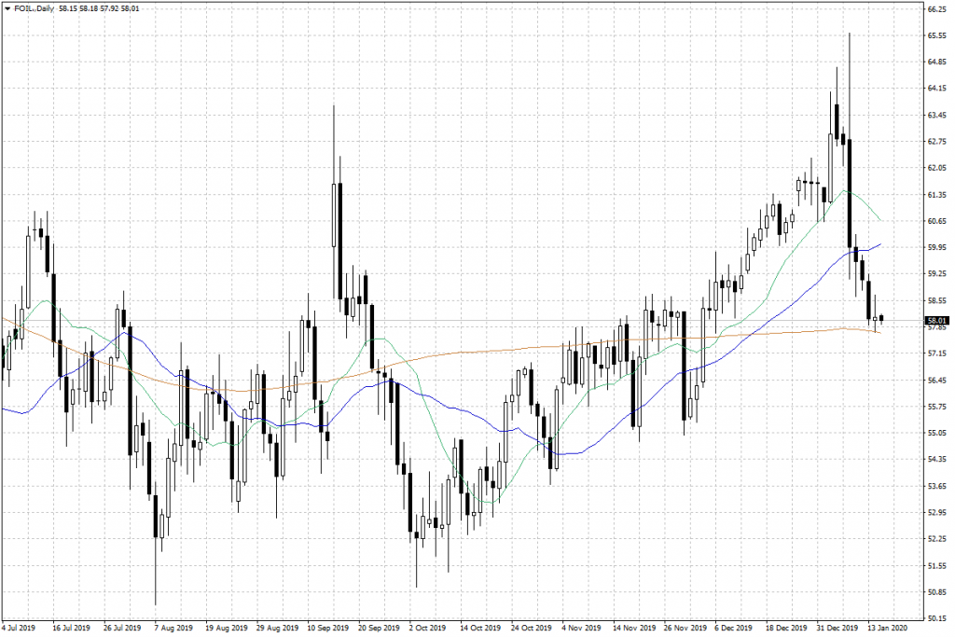Screen dimensions: 955x637
Task: Click the 14 Oct 2019 date label
Action: point(480,628)
